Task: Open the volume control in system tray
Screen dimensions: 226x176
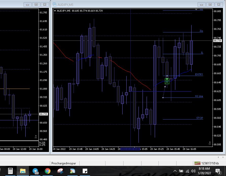Action: (x=193, y=171)
